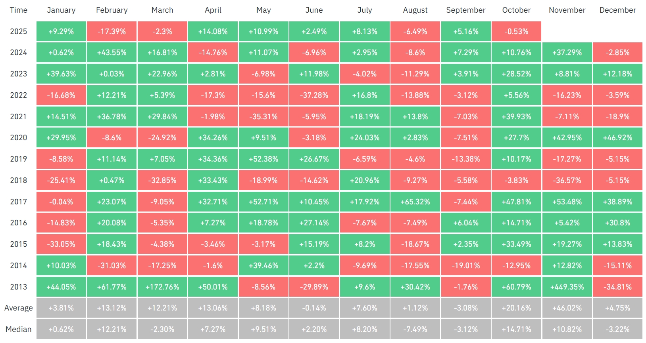Screen dimensions: 646x343
Task: Click the -7.49% August median cell
Action: (415, 329)
